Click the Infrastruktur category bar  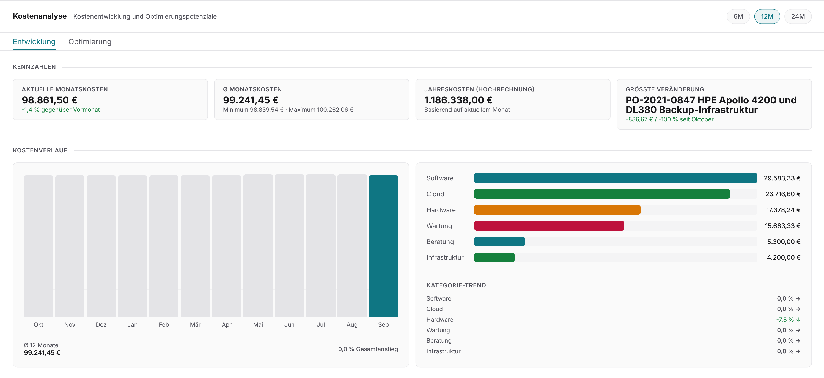[x=494, y=257]
